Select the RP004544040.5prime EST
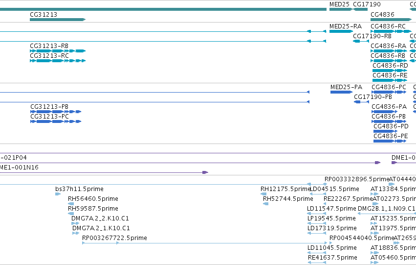 click(331, 243)
